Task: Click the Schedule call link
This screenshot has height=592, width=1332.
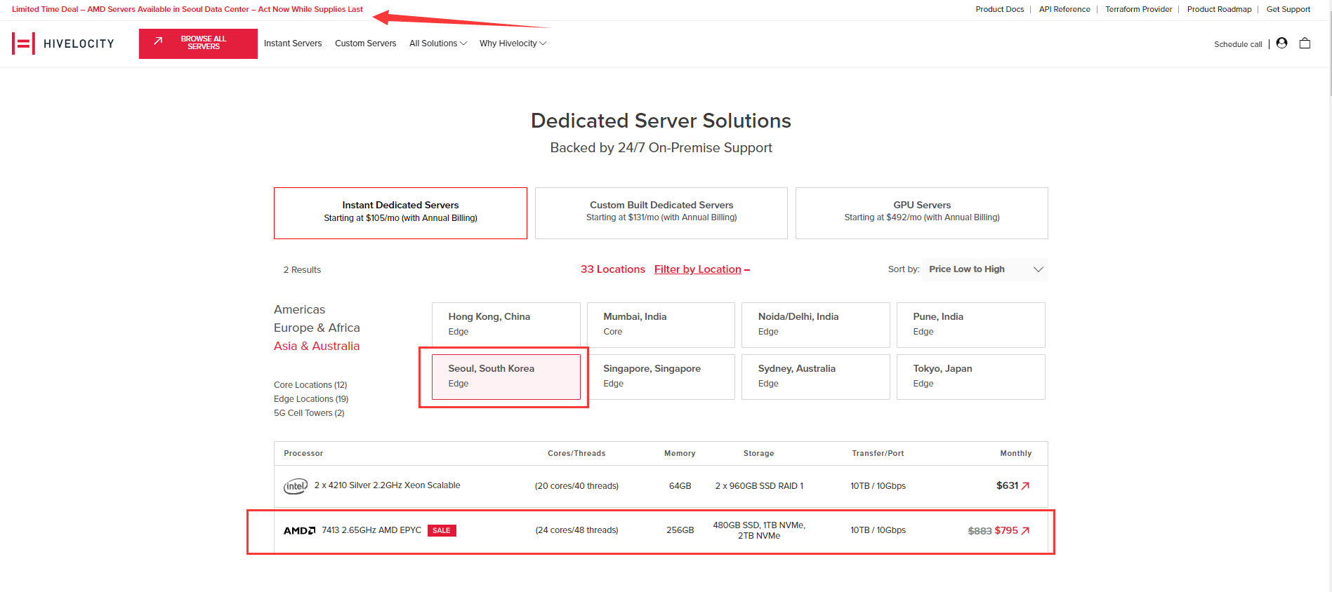Action: tap(1238, 44)
